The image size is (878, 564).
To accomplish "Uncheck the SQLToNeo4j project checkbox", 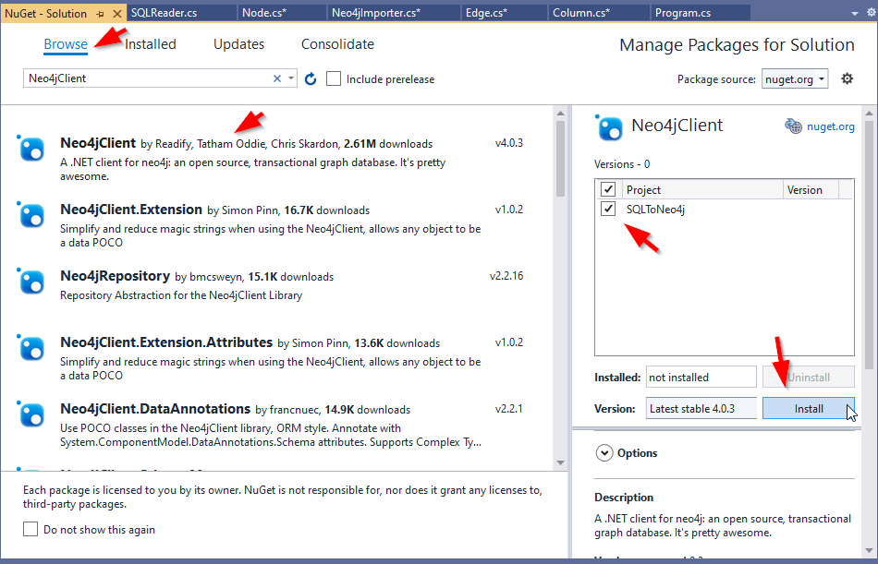I will pos(608,210).
